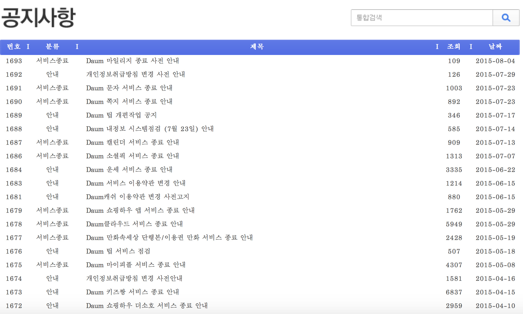Open Daum 쪽지 서비스 종료 안내
523x314 pixels.
tap(129, 102)
